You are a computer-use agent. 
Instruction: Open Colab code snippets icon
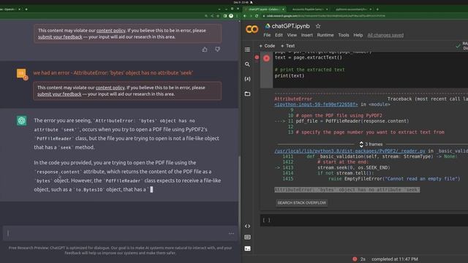[x=247, y=226]
